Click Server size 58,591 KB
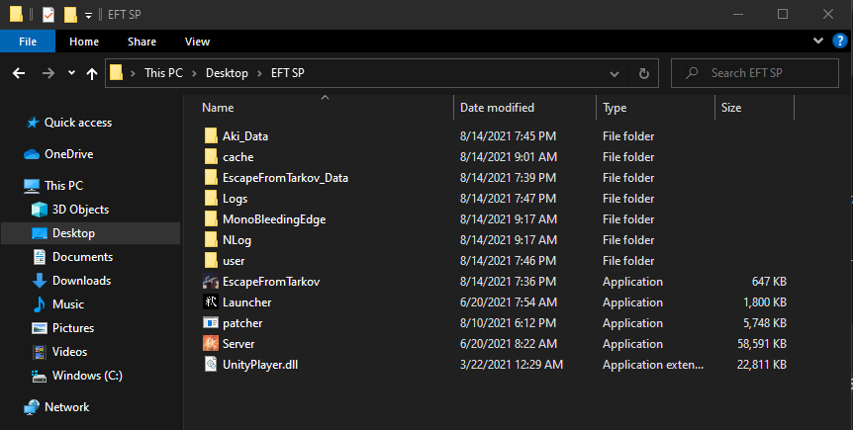Screen dimensions: 853x430 [x=762, y=344]
